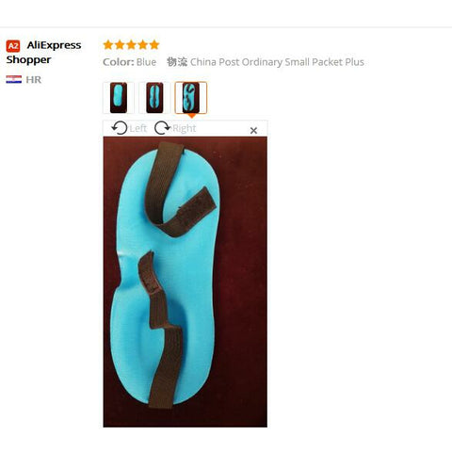
Task: Open the first review photo thumbnail
Action: tap(119, 98)
